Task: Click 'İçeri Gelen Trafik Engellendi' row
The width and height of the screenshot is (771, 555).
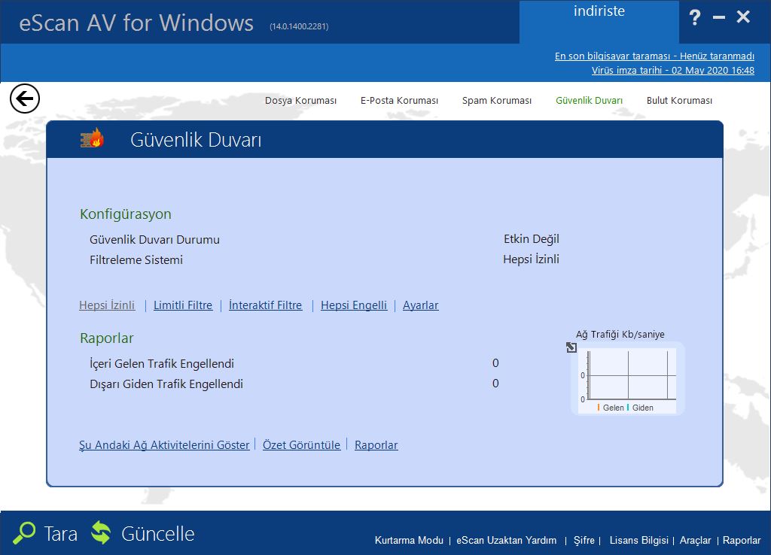Action: (294, 363)
